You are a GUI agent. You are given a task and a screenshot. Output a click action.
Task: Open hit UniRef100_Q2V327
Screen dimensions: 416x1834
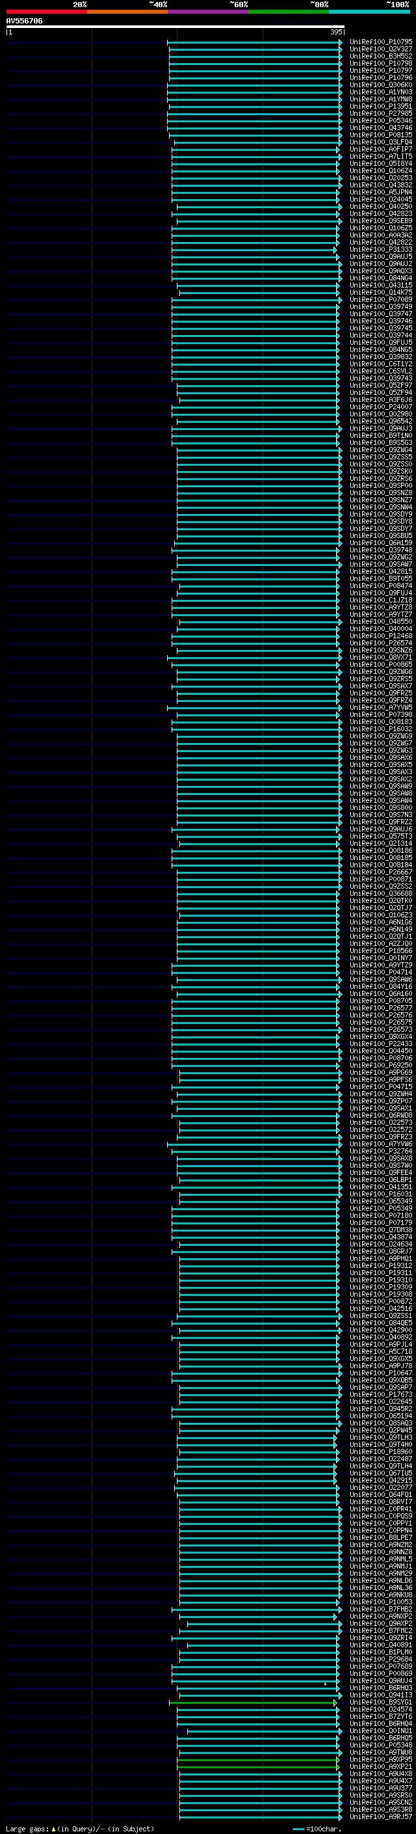point(380,49)
